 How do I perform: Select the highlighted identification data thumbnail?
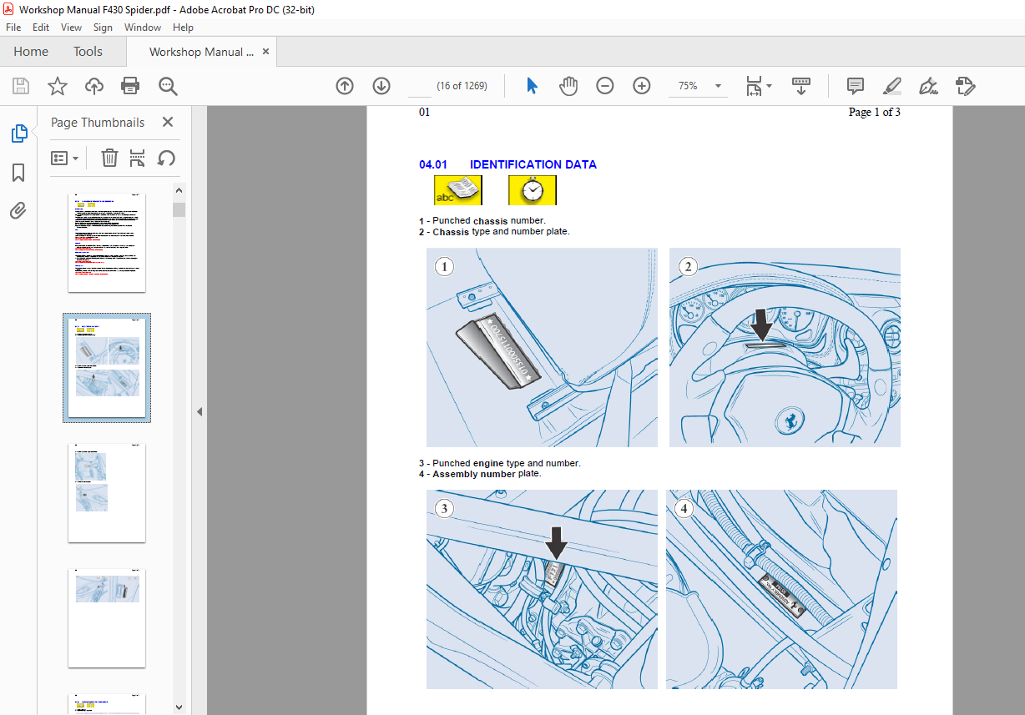pyautogui.click(x=107, y=368)
